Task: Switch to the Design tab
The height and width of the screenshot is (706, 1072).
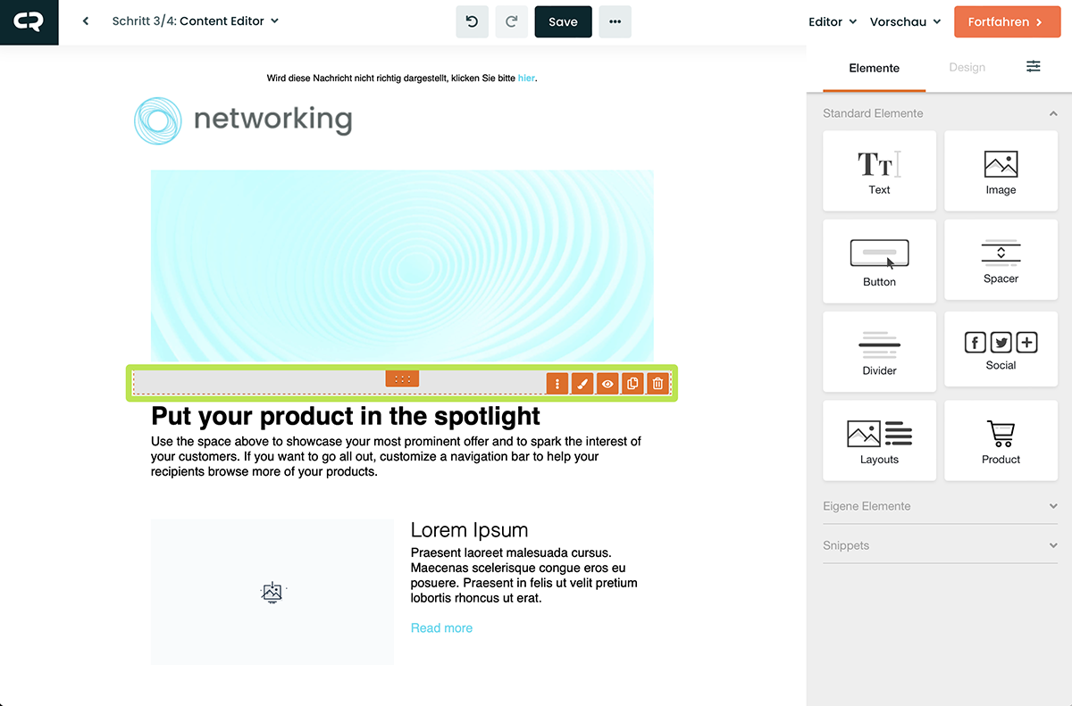Action: 967,68
